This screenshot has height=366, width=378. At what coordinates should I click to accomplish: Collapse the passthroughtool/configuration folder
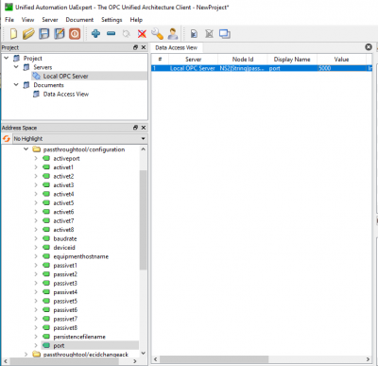click(26, 149)
